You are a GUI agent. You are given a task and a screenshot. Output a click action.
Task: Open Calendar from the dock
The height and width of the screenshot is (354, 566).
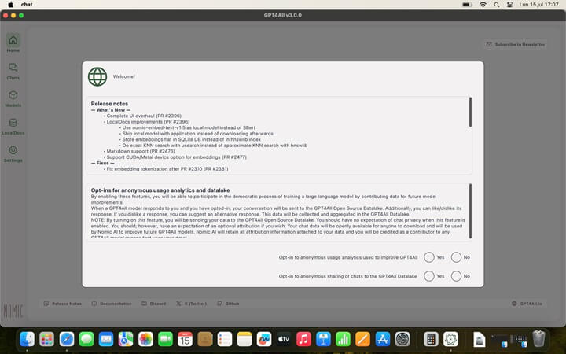coord(186,339)
